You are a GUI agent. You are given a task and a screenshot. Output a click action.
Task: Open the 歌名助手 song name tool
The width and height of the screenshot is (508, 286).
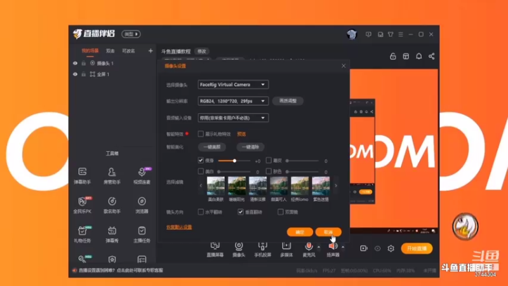112,205
